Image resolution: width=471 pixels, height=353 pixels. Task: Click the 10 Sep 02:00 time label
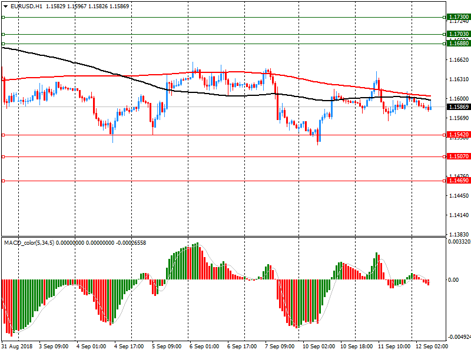(319, 347)
